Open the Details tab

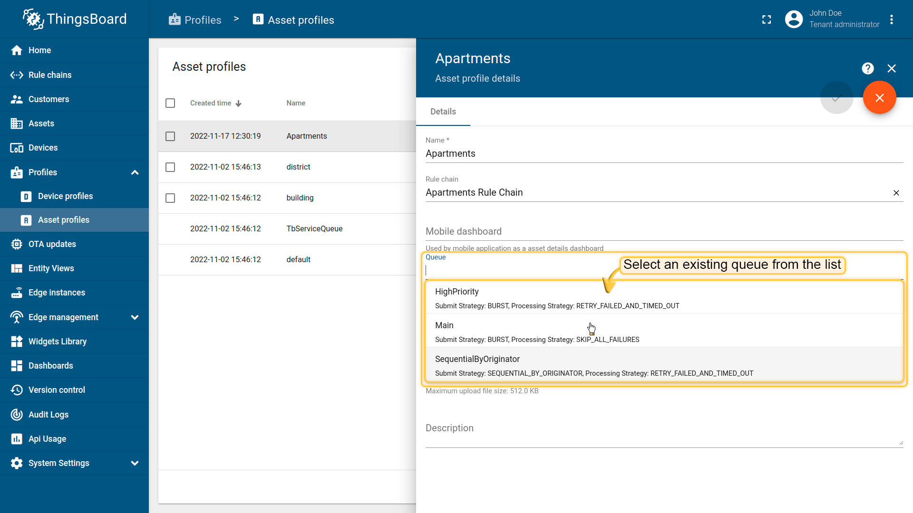[x=443, y=112]
